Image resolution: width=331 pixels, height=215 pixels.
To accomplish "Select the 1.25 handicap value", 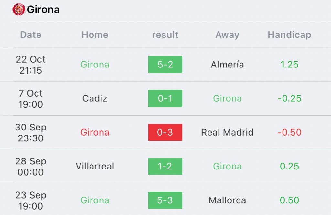I will coord(289,65).
